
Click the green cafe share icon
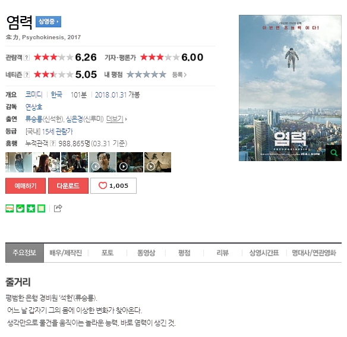(20, 209)
